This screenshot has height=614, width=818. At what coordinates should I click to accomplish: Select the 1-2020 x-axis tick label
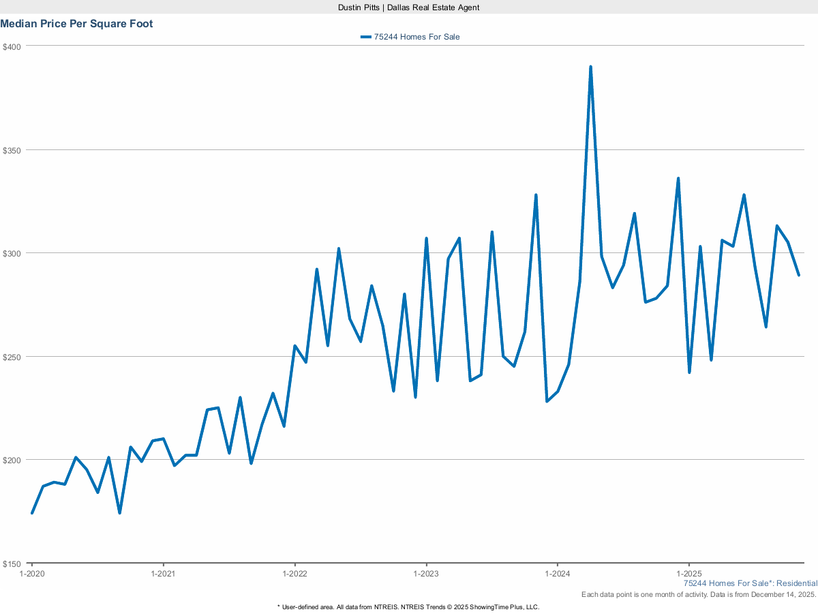coord(31,574)
